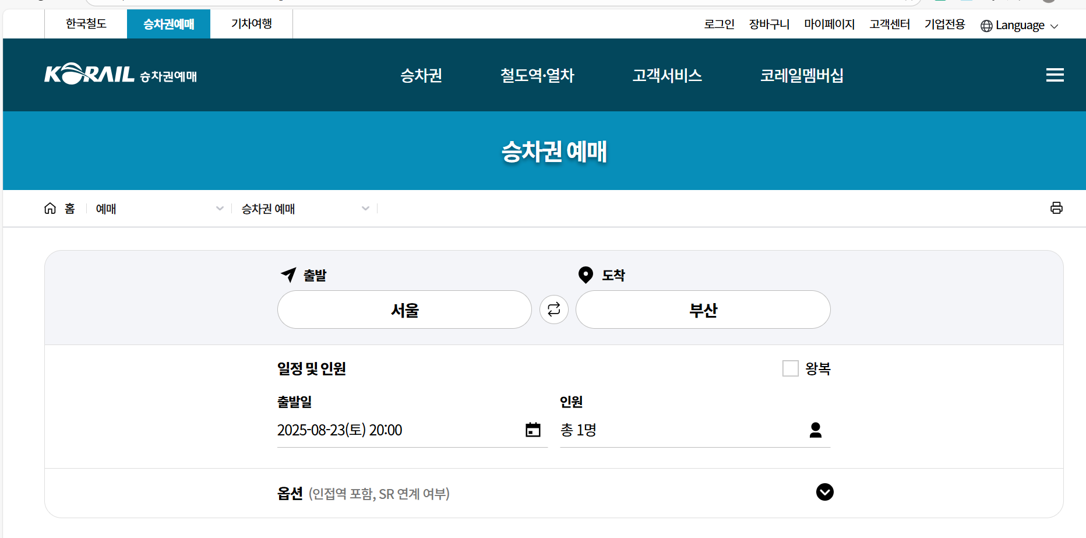Open the passenger count selector icon
Image resolution: width=1086 pixels, height=538 pixels.
pyautogui.click(x=816, y=430)
